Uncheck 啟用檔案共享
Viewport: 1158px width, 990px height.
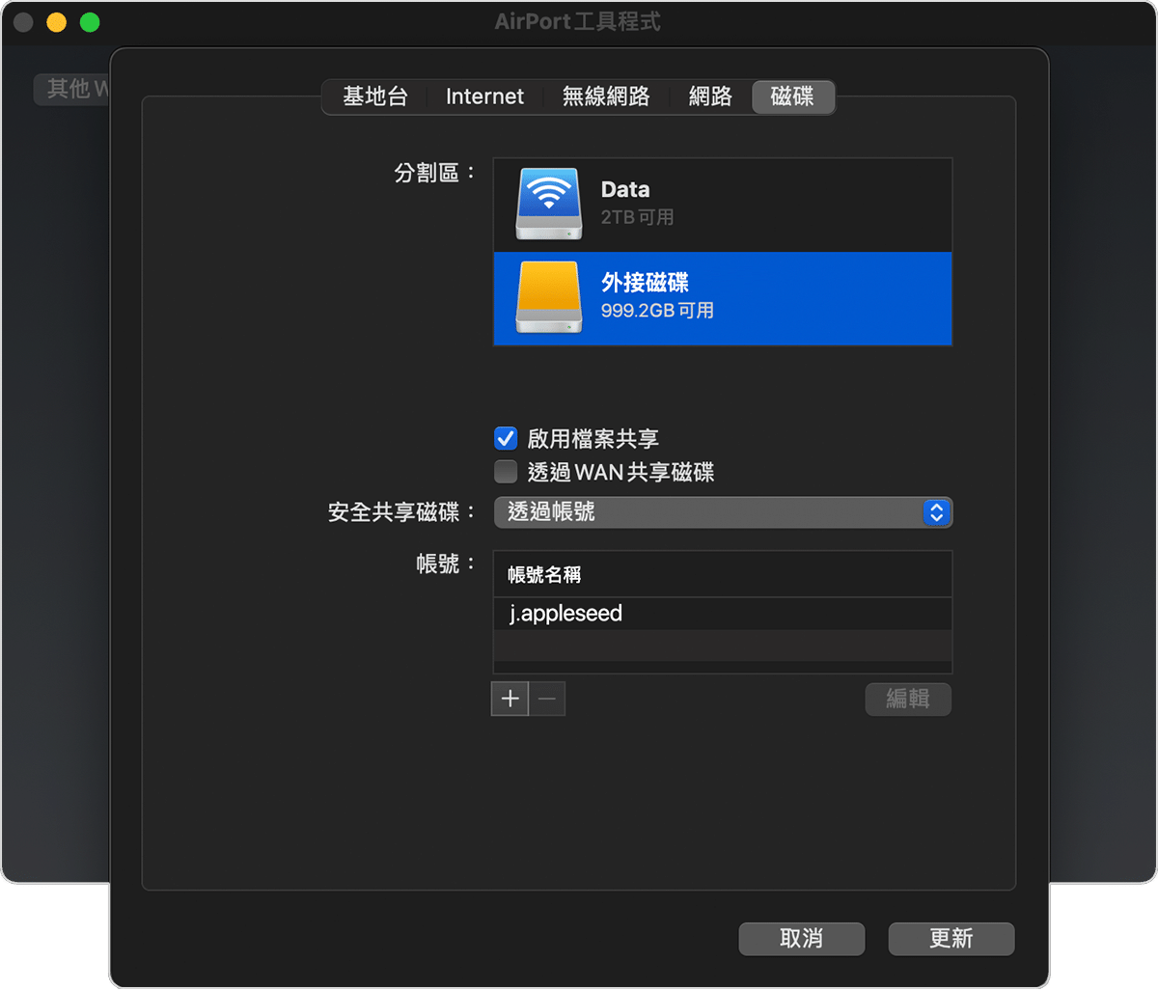click(505, 437)
